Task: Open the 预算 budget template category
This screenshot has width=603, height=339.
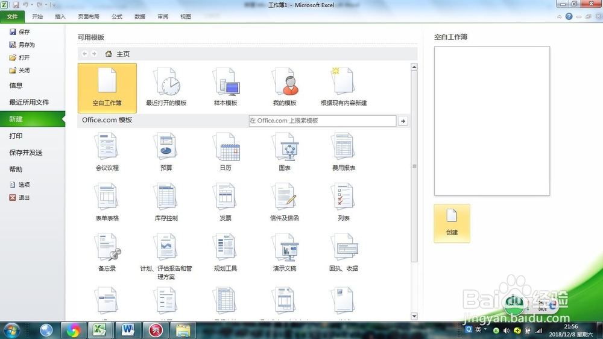Action: coord(166,151)
